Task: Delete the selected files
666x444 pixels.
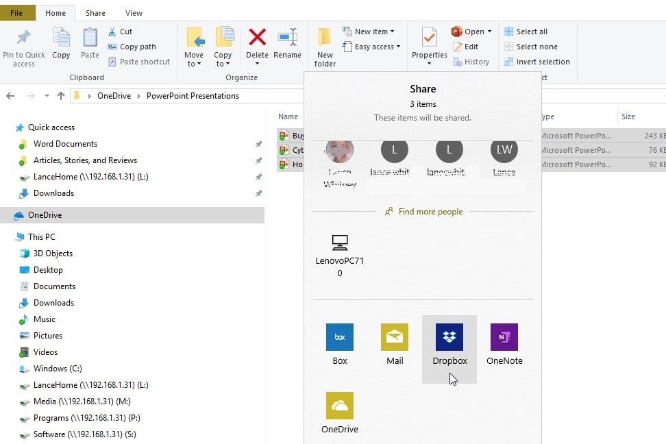Action: coord(257,47)
